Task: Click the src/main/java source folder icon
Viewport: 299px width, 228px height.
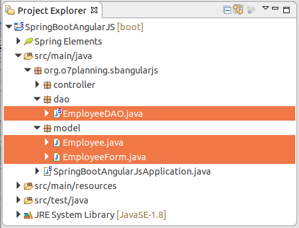Action: 28,56
